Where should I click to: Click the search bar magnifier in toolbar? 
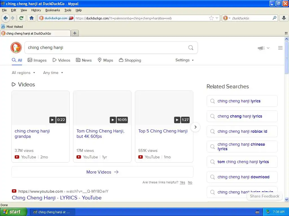(274, 18)
